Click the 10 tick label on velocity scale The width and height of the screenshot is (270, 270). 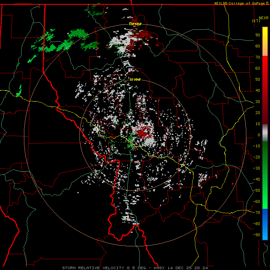[x=258, y=124]
